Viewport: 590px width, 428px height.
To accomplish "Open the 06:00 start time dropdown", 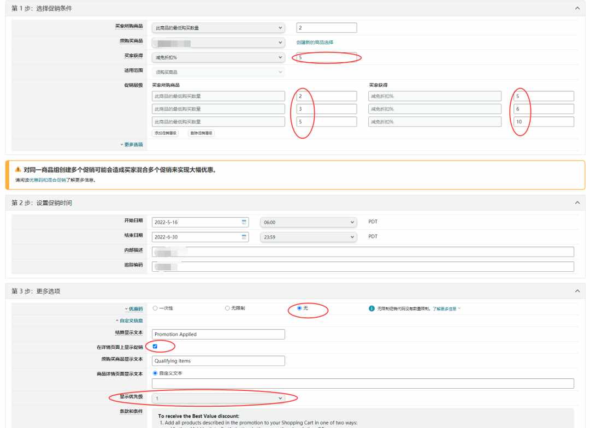I will pos(308,222).
